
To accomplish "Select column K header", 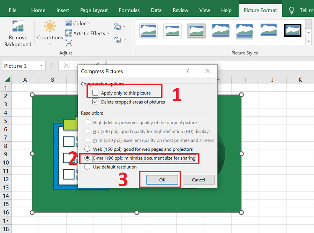I will (300, 80).
